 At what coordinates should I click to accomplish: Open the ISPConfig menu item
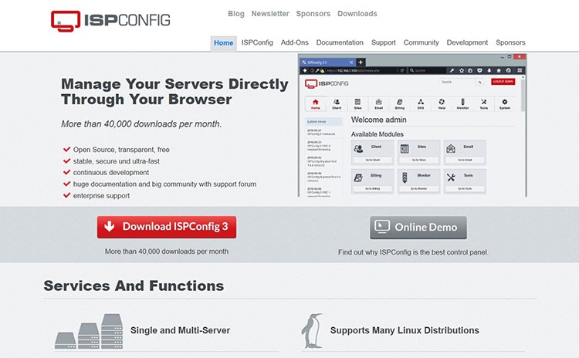(x=257, y=42)
